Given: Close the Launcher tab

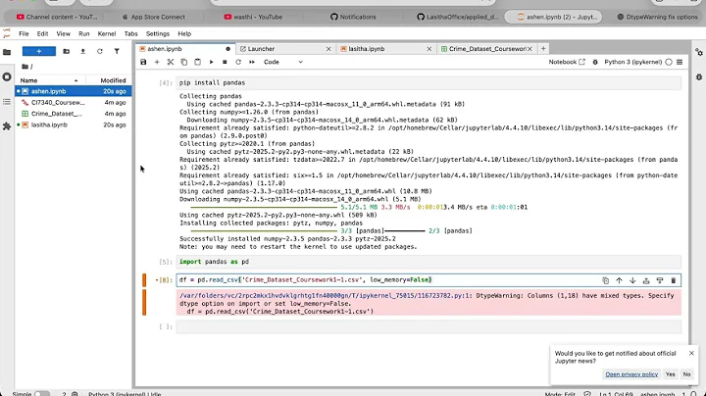Looking at the screenshot, I should 328,49.
